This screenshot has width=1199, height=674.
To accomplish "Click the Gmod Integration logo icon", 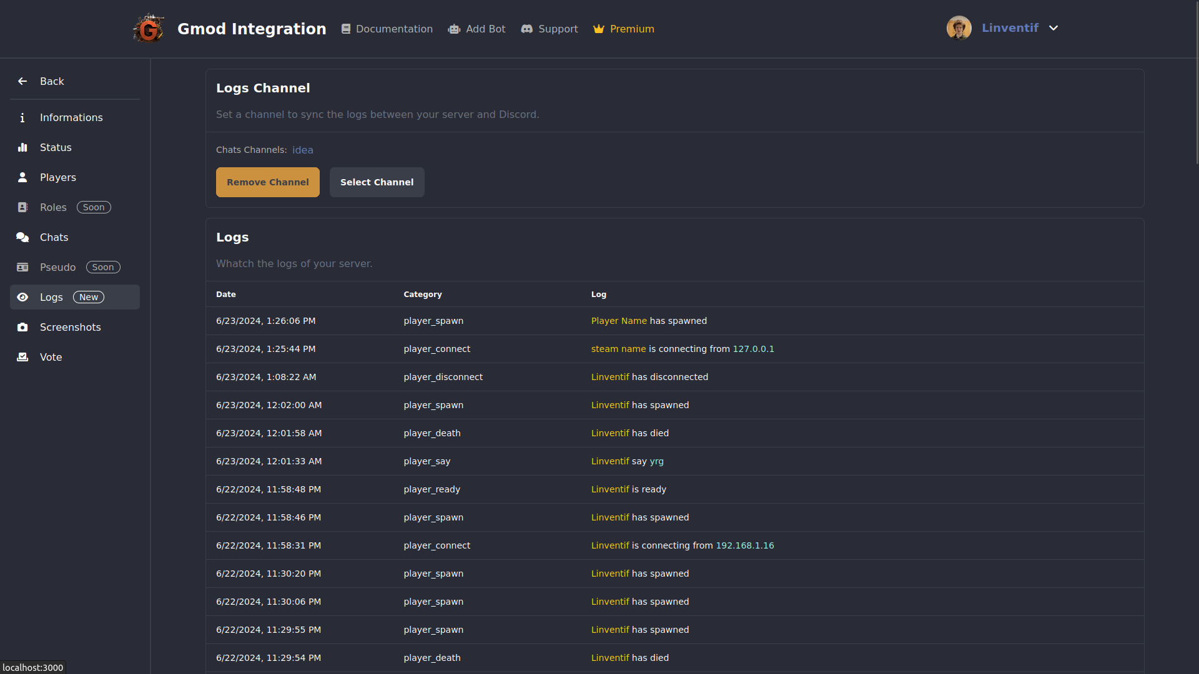I will coord(149,29).
